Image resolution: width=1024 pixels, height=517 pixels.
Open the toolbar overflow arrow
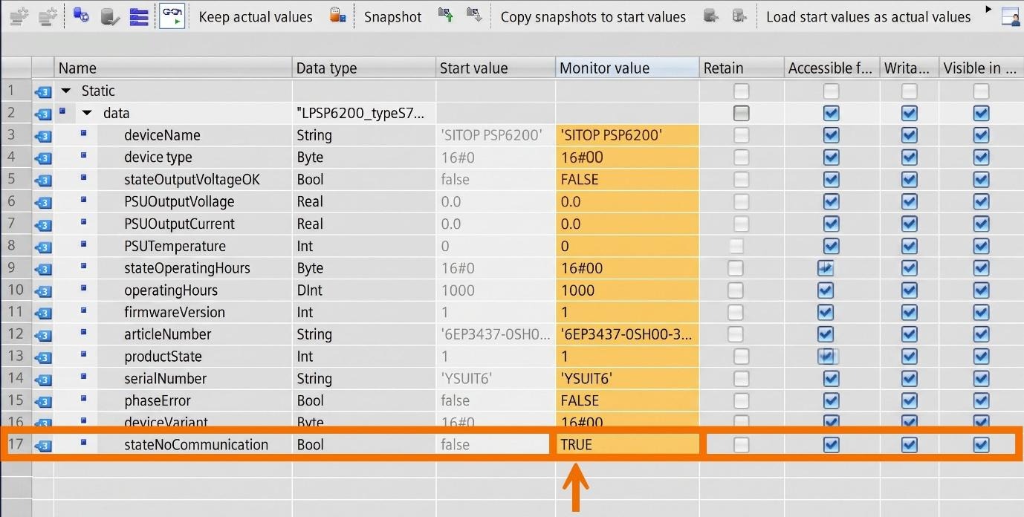click(988, 10)
